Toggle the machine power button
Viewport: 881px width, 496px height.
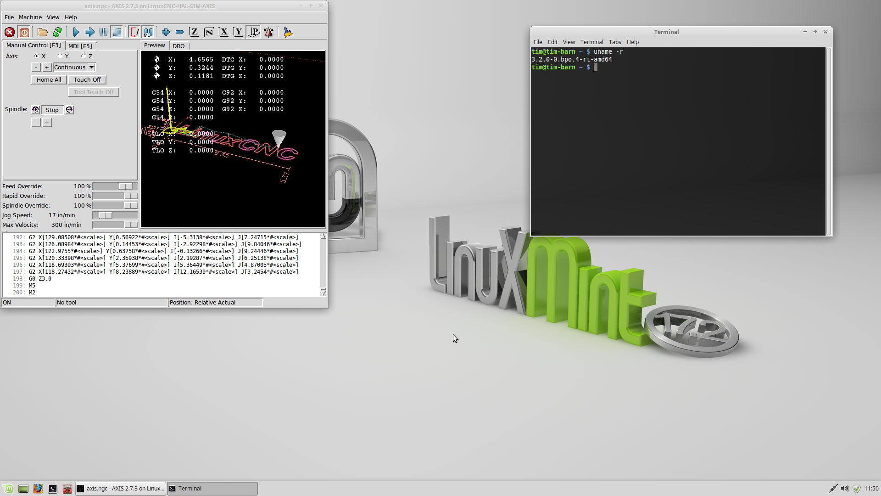pos(24,32)
